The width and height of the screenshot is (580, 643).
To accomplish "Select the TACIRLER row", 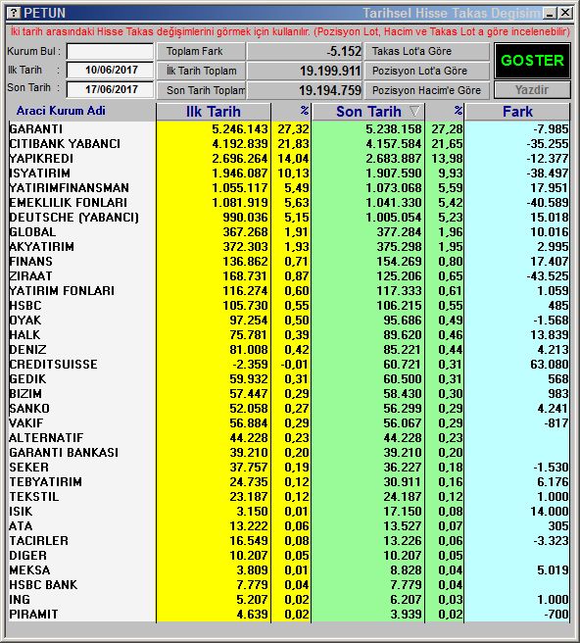I will 289,541.
